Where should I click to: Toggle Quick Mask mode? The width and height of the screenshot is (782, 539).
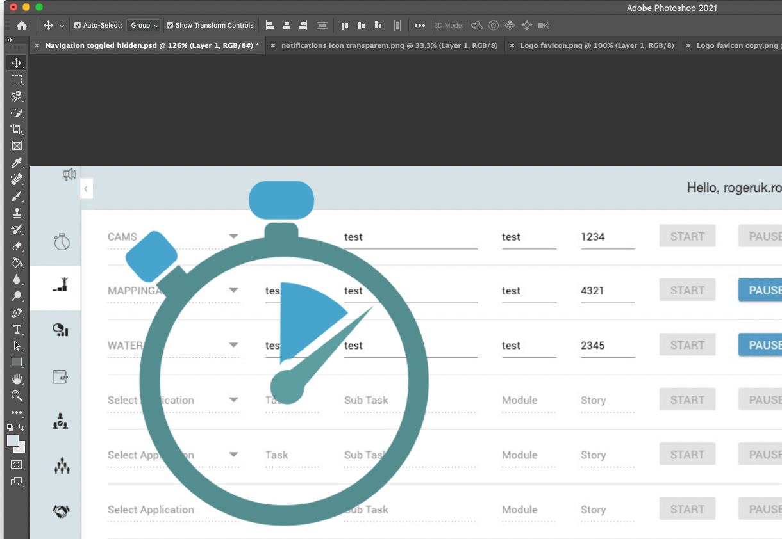[17, 465]
